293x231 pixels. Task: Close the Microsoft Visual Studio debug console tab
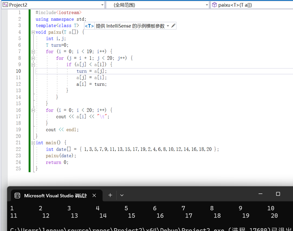[x=94, y=195]
